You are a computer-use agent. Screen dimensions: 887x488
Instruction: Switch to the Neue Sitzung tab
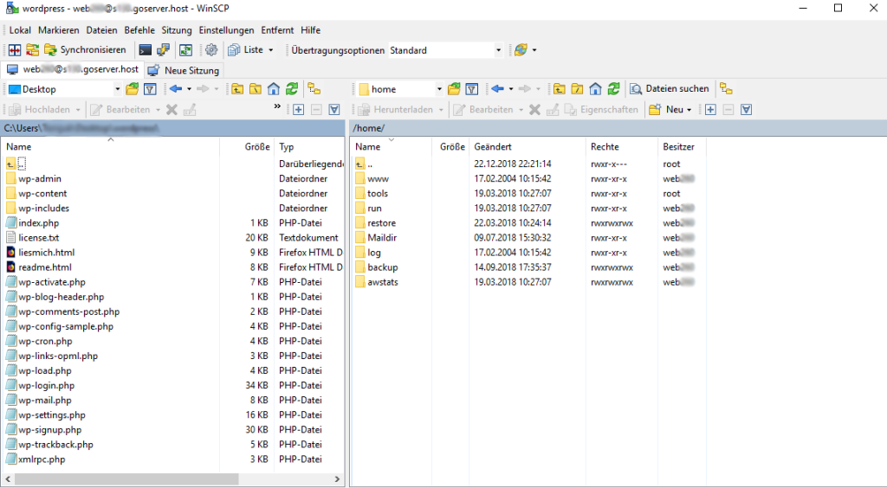tap(184, 70)
